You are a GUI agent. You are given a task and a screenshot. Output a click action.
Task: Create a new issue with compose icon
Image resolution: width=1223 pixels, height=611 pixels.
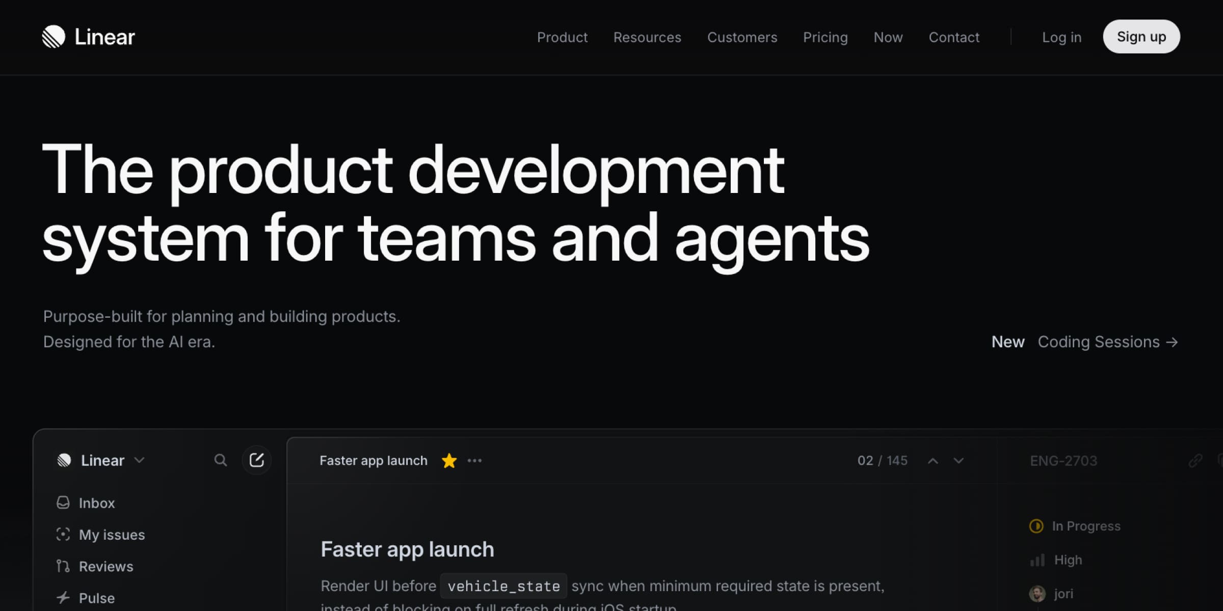pyautogui.click(x=256, y=460)
